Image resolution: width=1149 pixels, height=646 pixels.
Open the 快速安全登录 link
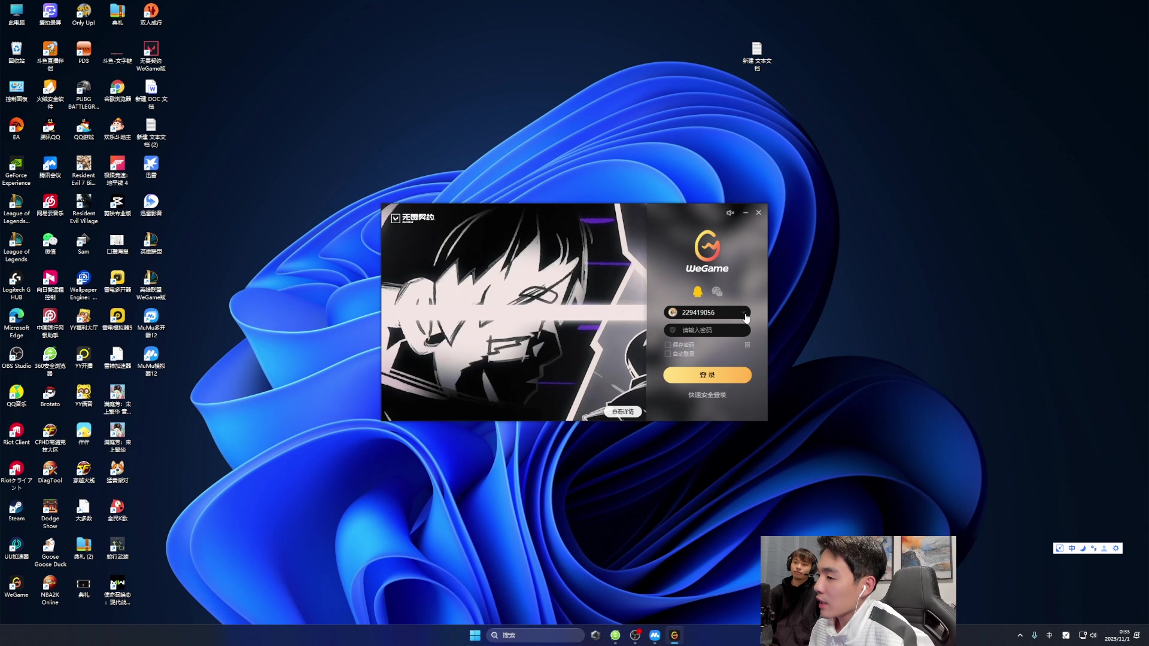point(707,395)
